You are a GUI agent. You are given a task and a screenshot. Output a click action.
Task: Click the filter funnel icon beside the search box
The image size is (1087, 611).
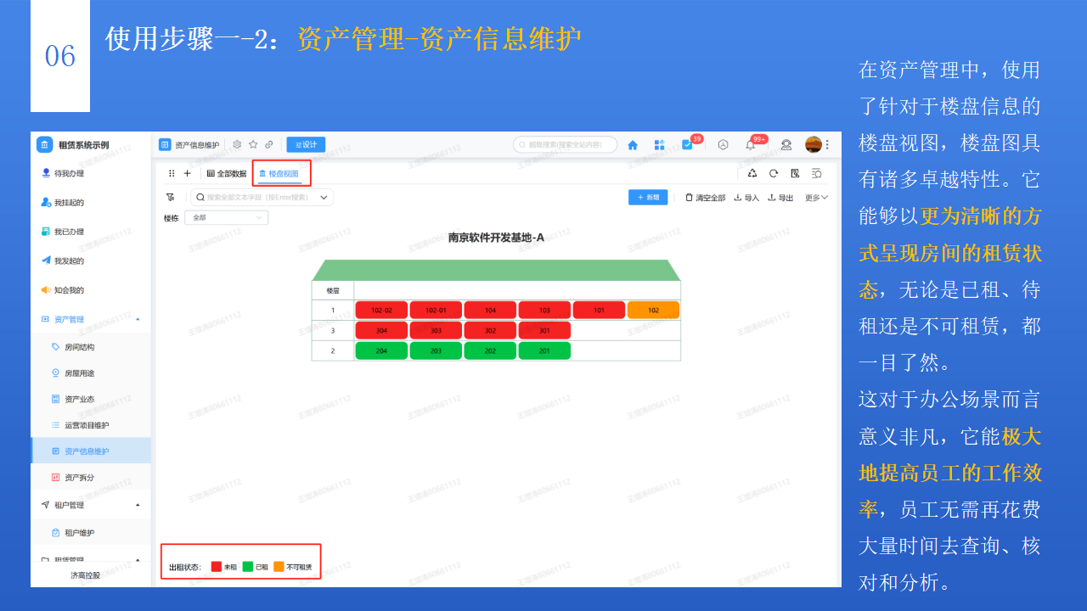(171, 197)
